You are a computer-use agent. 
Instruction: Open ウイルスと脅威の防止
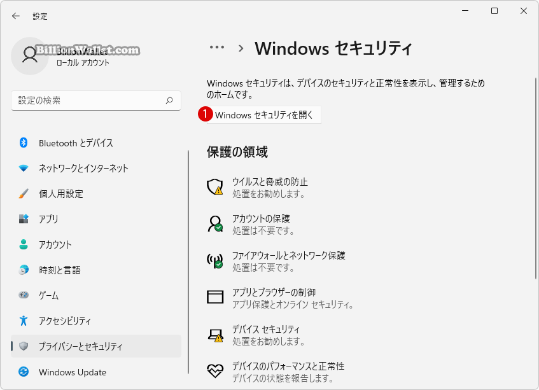(x=270, y=187)
